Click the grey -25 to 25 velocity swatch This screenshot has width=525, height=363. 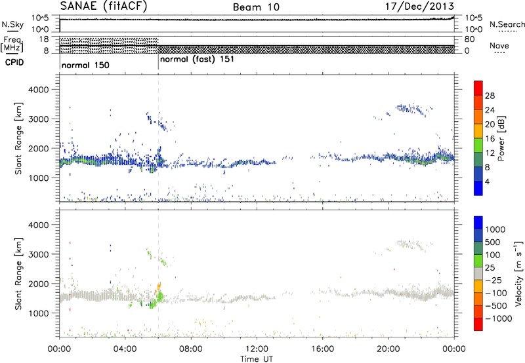click(x=478, y=274)
